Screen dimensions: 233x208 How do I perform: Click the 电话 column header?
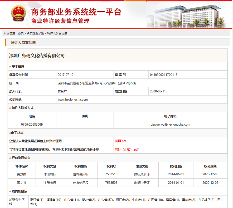coord(32,116)
